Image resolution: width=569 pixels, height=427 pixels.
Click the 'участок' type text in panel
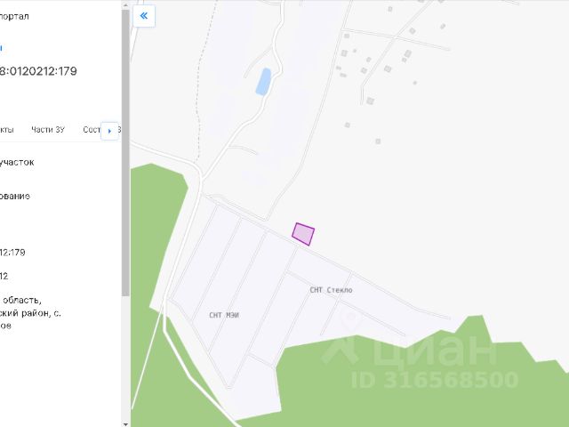click(x=17, y=162)
